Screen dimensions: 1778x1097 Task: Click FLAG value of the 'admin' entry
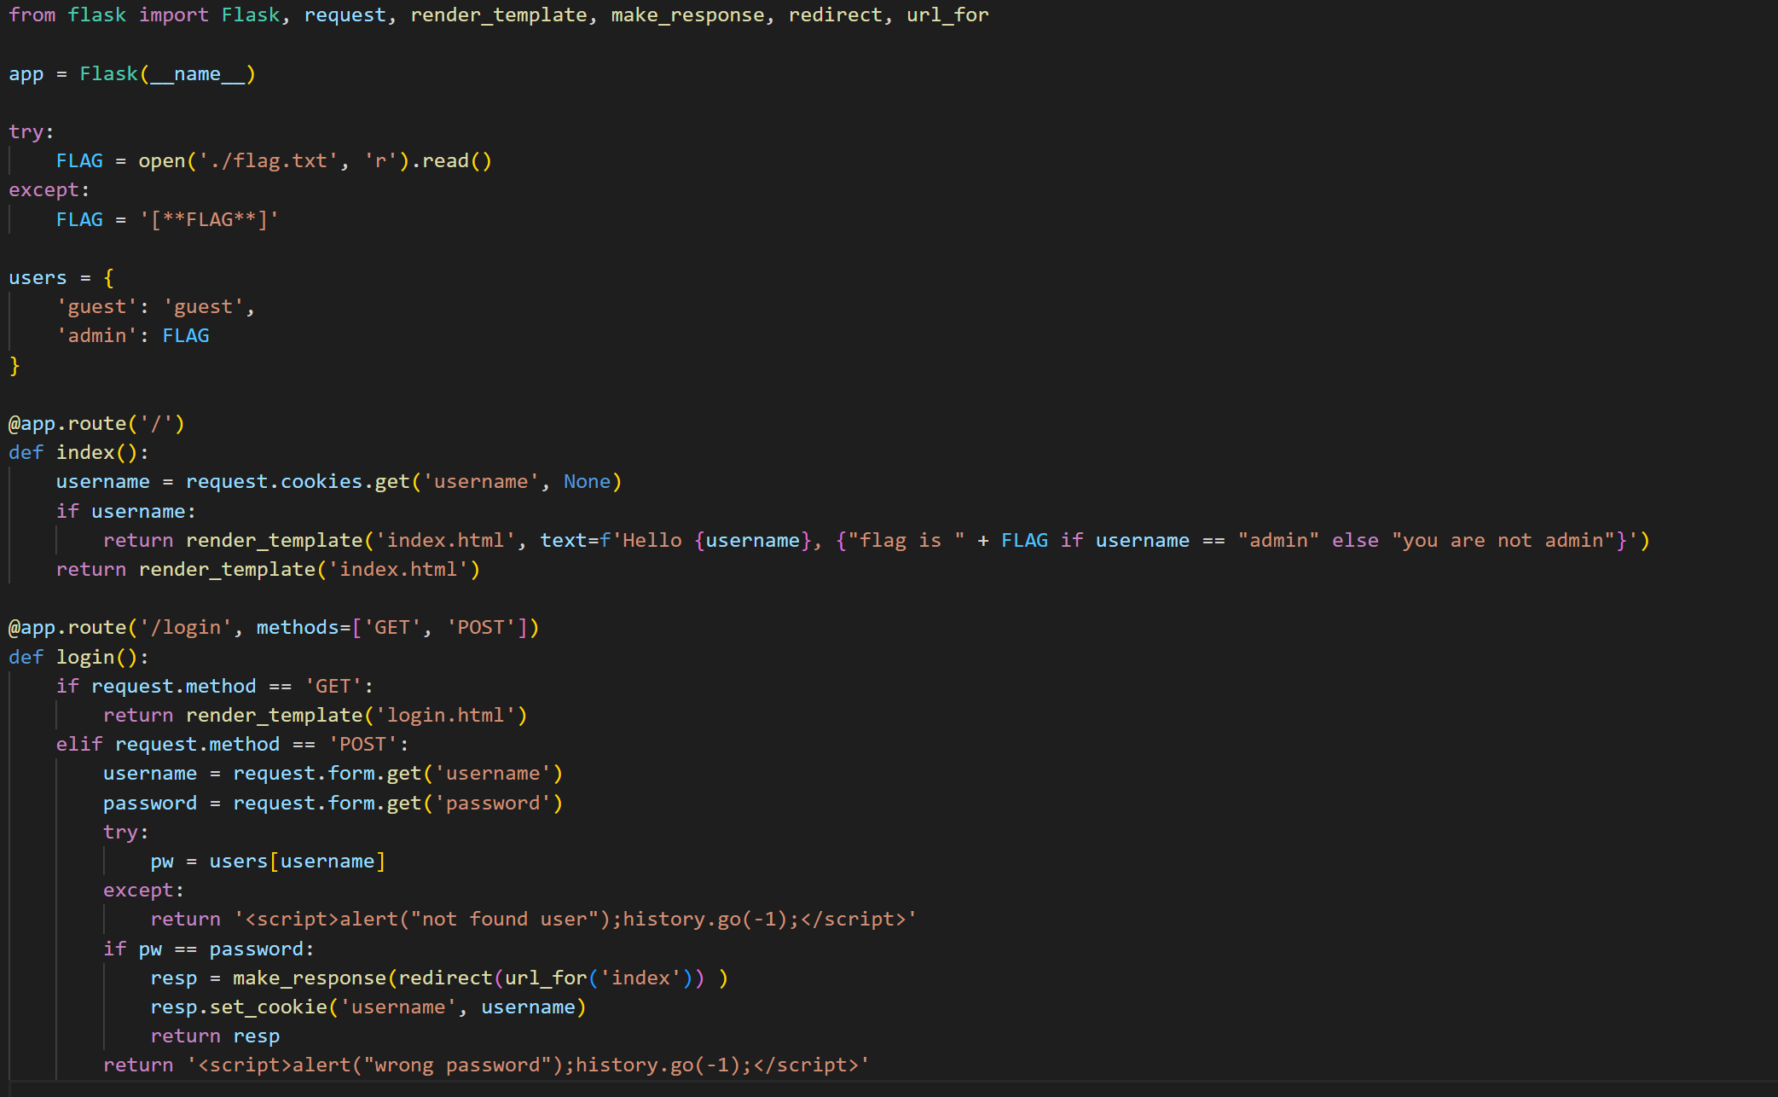click(185, 336)
